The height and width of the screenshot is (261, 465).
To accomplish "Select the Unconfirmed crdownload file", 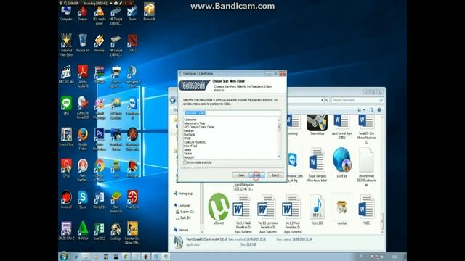I will tap(366, 167).
